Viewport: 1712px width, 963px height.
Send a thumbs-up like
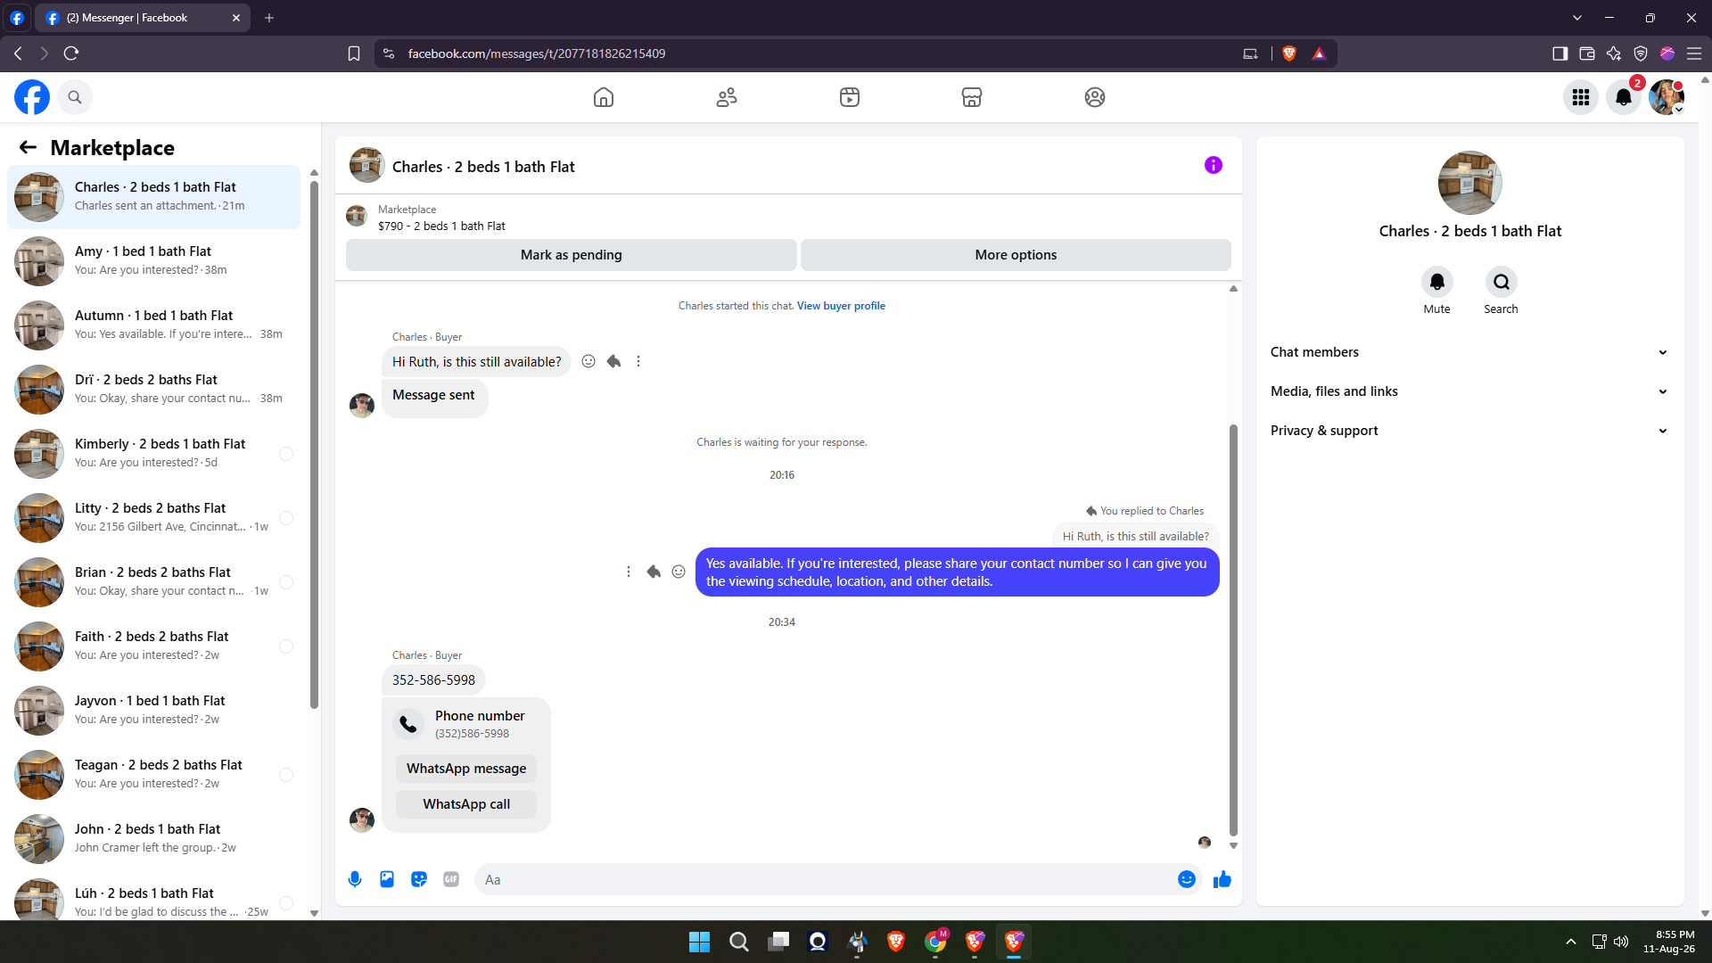pos(1222,879)
